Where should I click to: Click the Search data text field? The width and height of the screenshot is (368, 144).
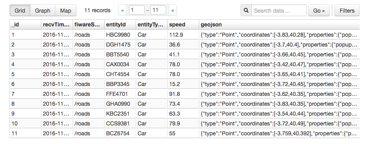coord(279,11)
